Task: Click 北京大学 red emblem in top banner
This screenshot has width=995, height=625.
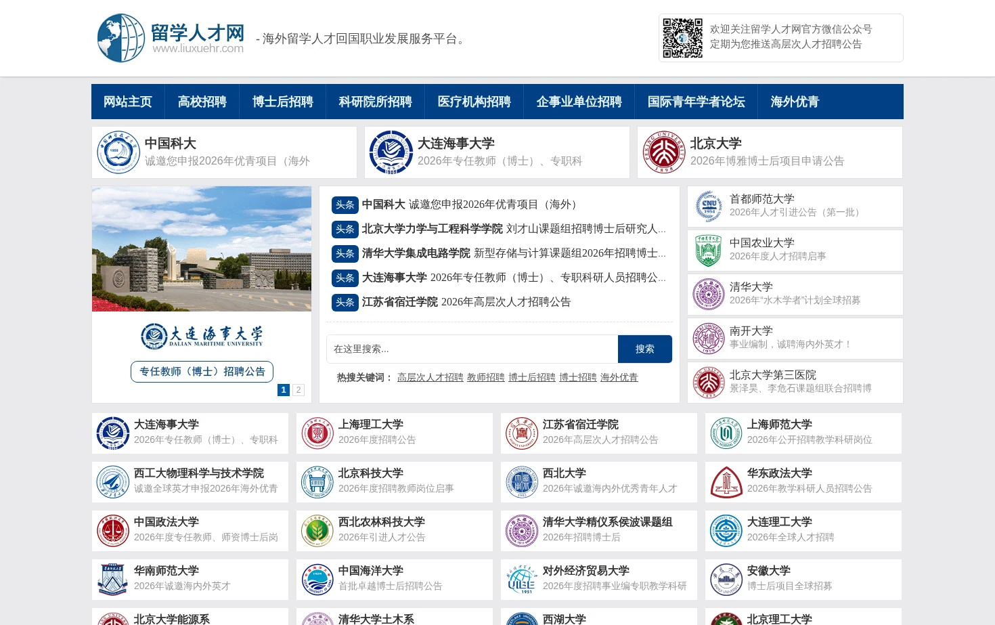Action: [x=664, y=152]
